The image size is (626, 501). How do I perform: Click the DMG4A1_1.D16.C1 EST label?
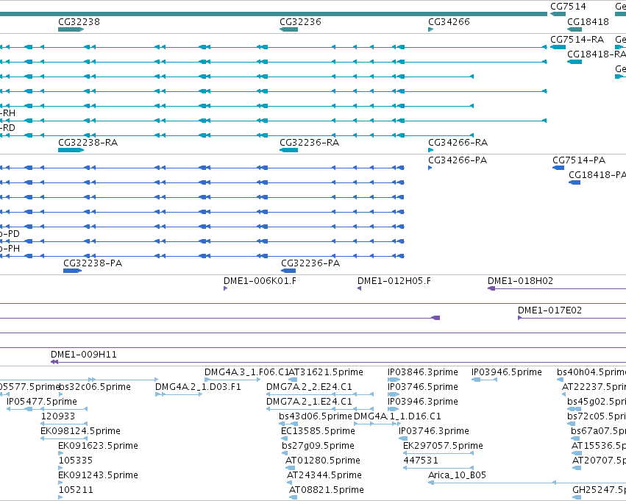click(x=397, y=416)
